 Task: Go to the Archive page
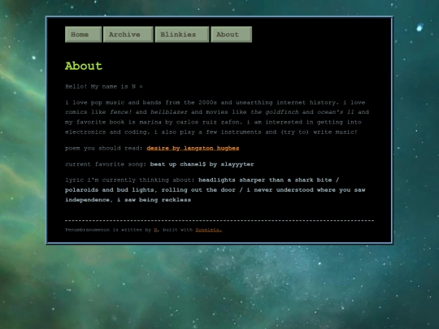[128, 34]
